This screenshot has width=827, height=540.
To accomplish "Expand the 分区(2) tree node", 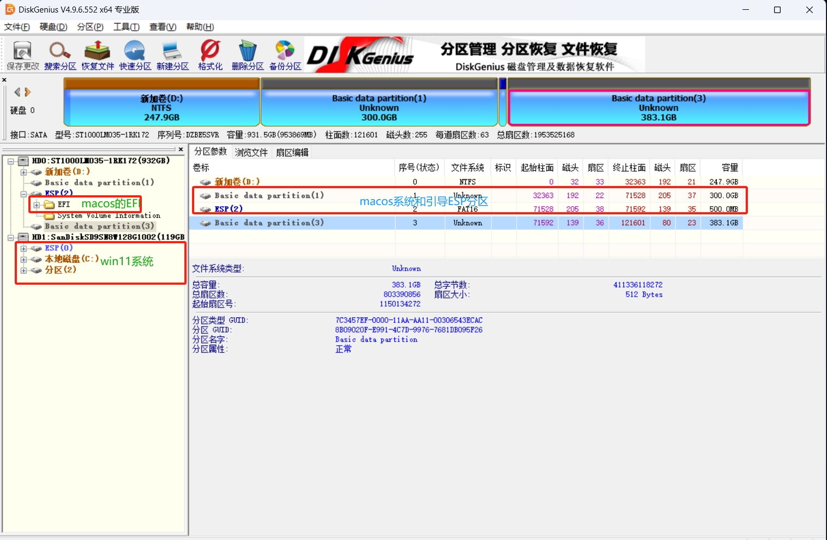I will [23, 271].
